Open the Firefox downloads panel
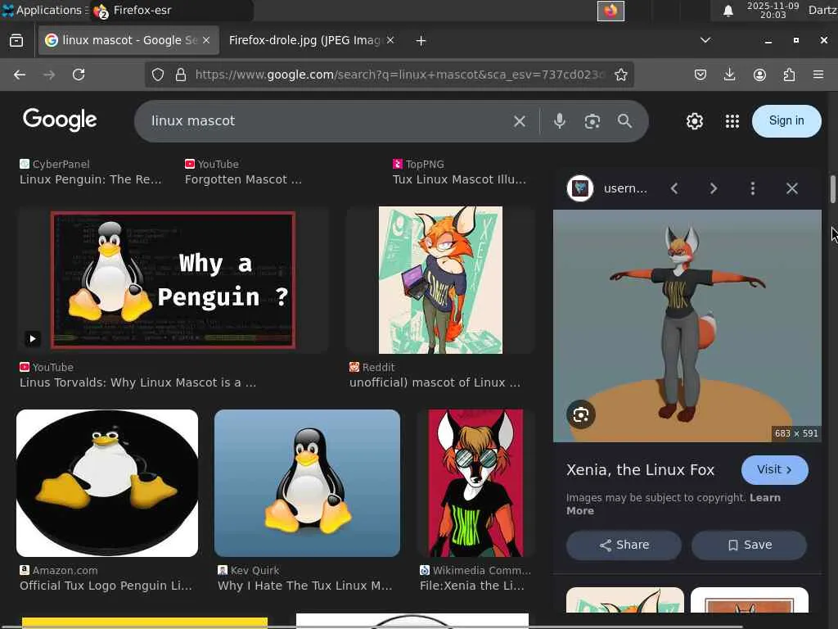This screenshot has height=629, width=838. 729,75
